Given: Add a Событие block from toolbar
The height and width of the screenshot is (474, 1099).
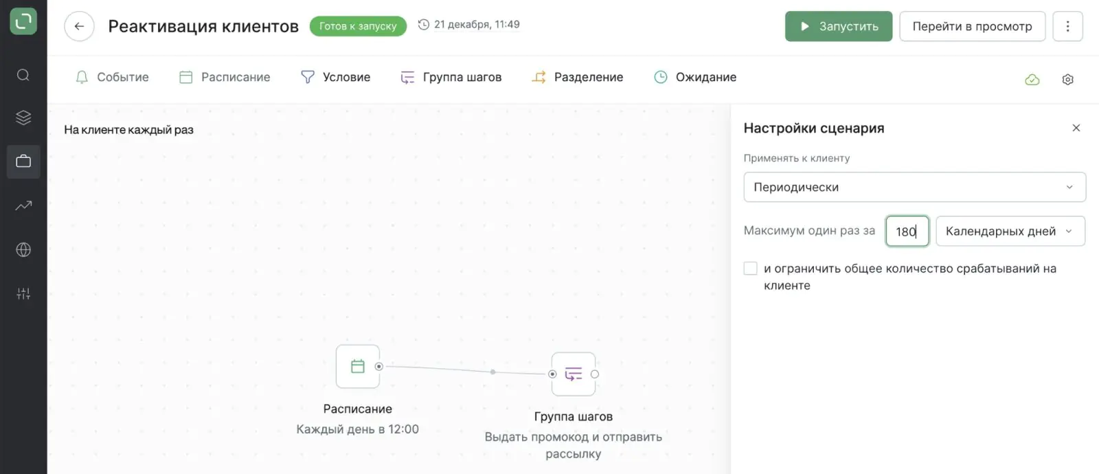Looking at the screenshot, I should click(x=112, y=77).
